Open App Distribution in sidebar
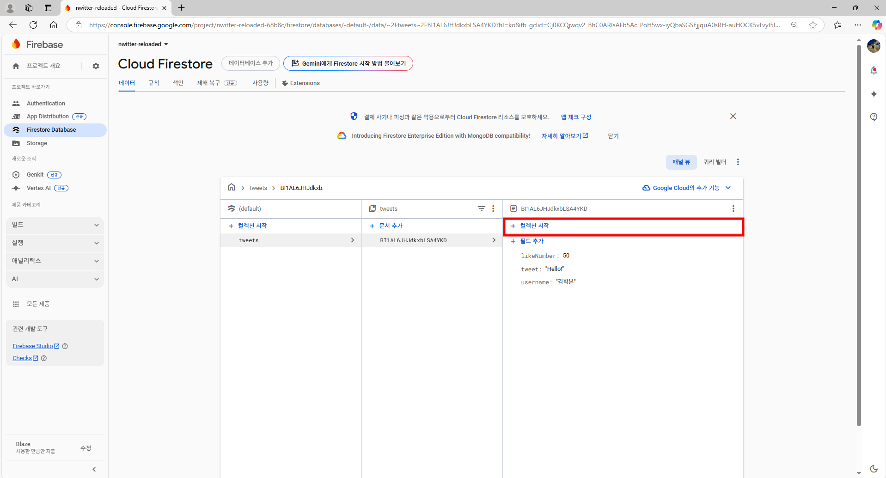Screen dimensions: 886x478 pos(55,116)
